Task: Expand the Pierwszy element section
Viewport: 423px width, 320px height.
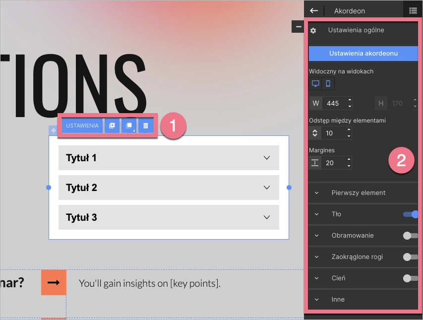Action: click(358, 192)
